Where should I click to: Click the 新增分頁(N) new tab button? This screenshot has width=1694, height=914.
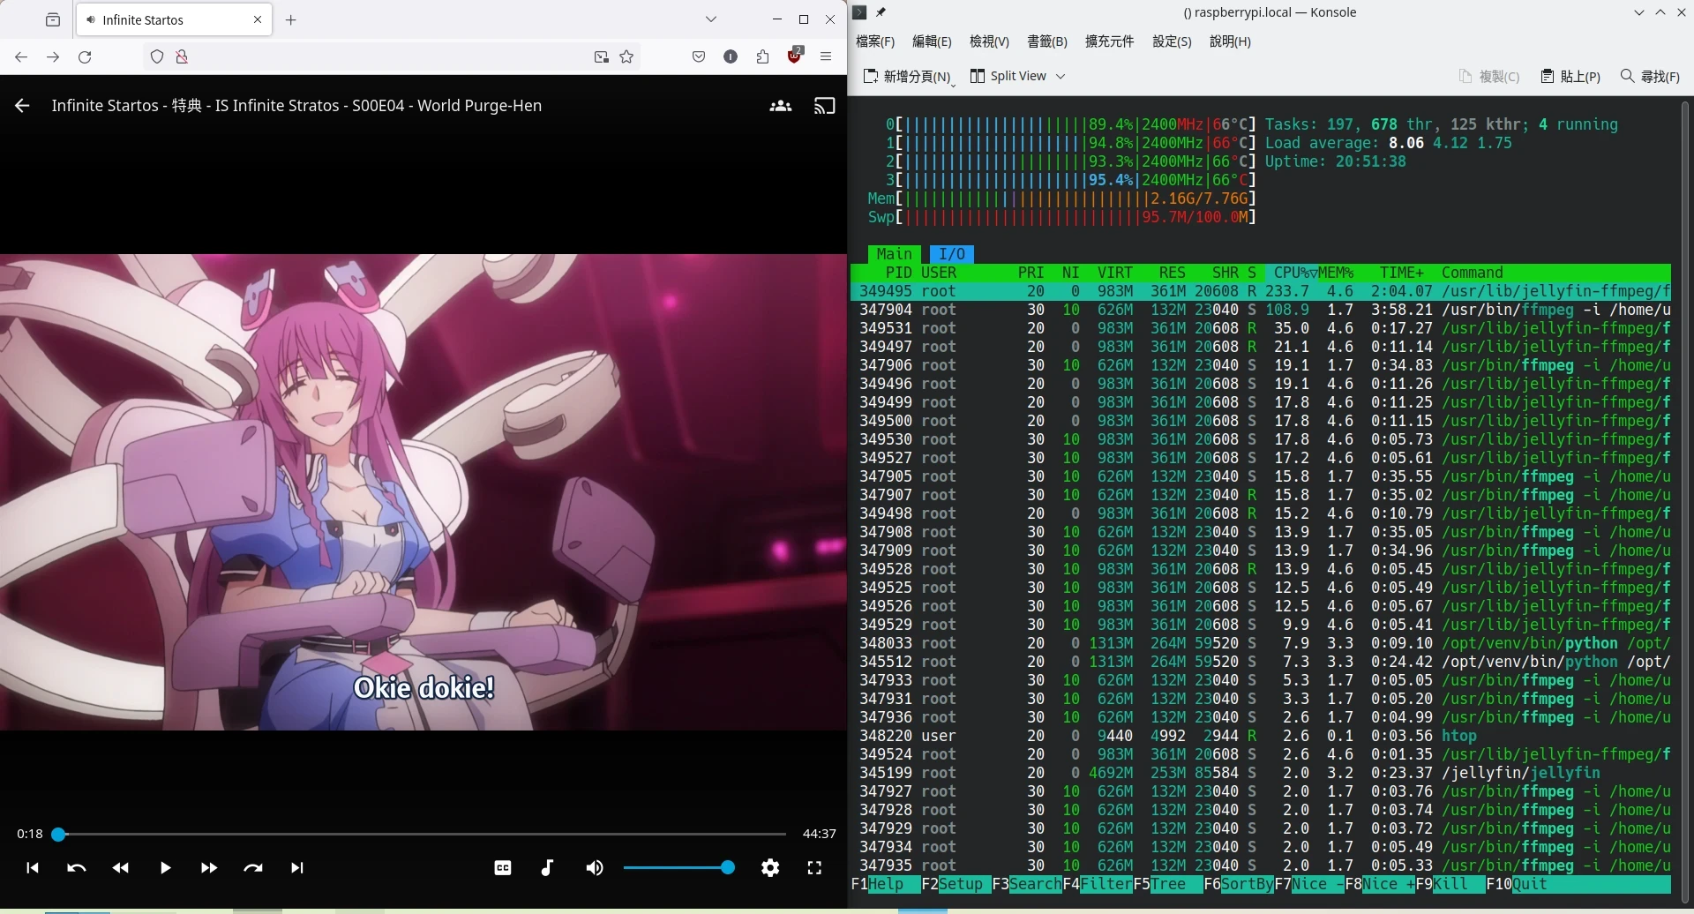pos(908,77)
